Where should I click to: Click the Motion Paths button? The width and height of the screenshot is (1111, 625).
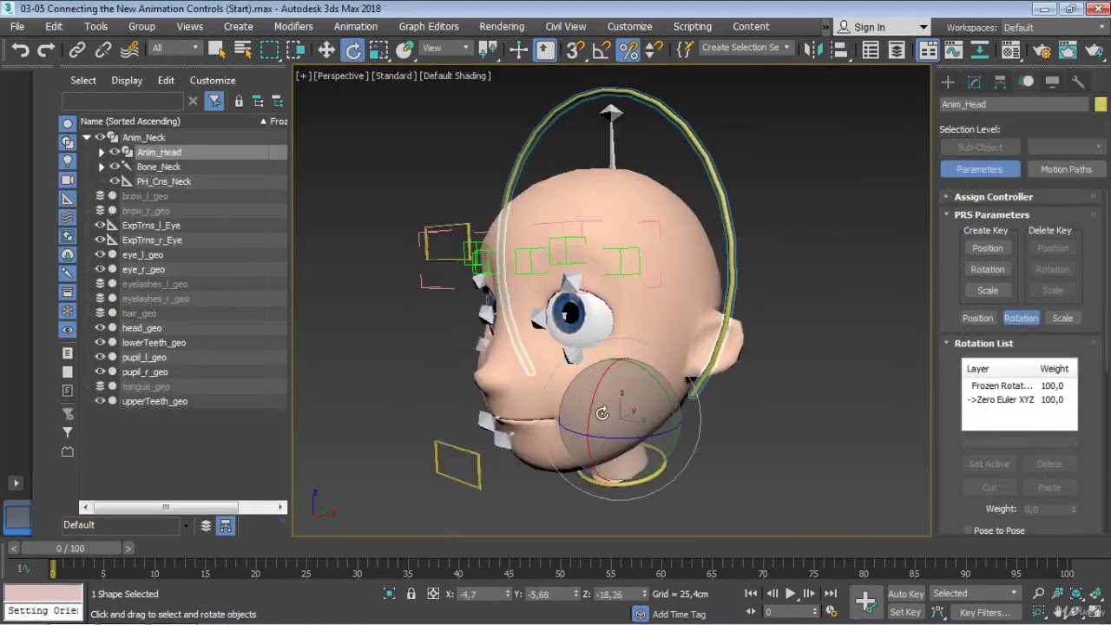(1066, 169)
